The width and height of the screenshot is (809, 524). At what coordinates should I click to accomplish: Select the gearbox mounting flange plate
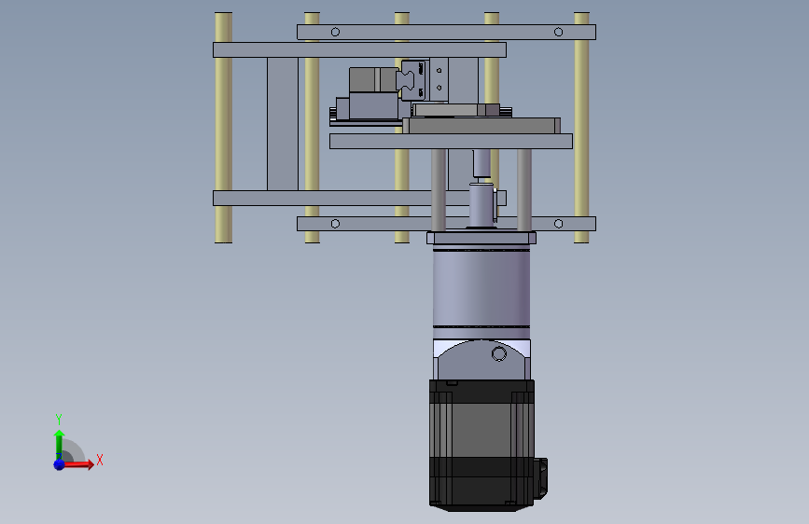481,238
